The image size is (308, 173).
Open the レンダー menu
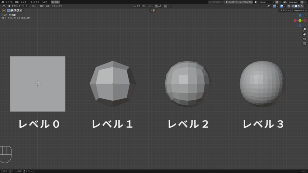(24, 2)
